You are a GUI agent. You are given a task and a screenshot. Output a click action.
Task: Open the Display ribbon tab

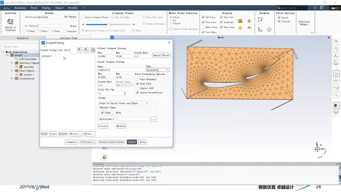(46, 8)
